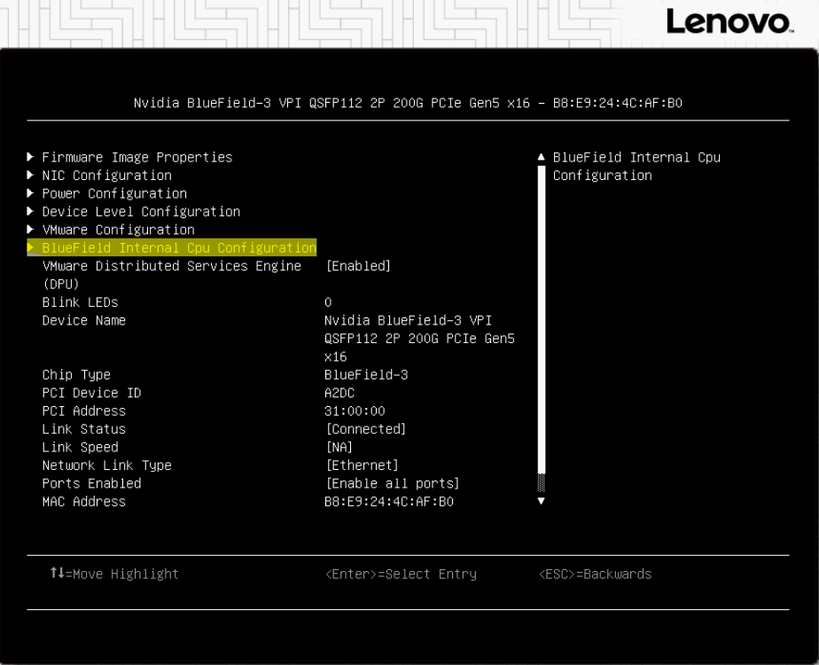This screenshot has height=665, width=819.
Task: Select the MAC Address label
Action: 83,502
